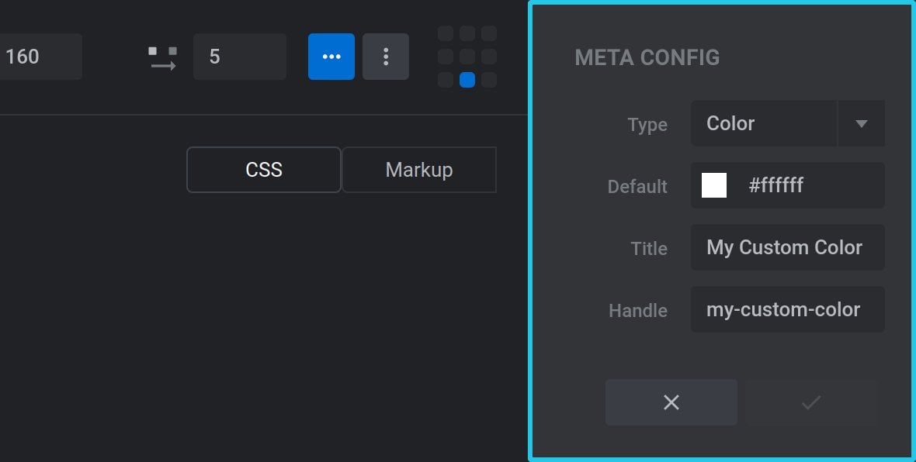916x462 pixels.
Task: Choose the bottom-left alignment grid cell
Action: [445, 80]
